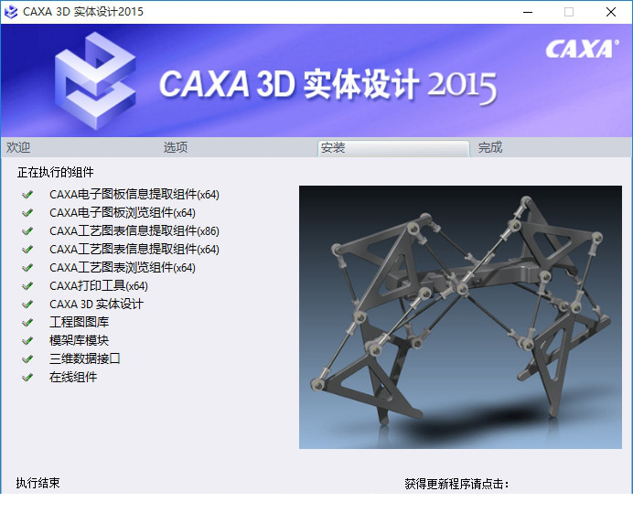Select the 完成 step tab
Viewport: 633px width, 513px height.
coord(490,147)
